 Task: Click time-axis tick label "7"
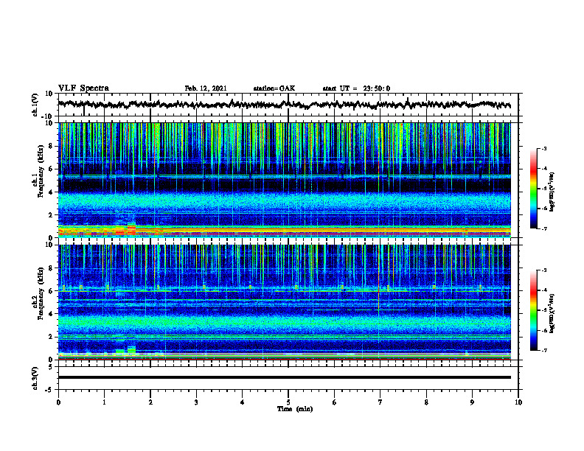380,402
